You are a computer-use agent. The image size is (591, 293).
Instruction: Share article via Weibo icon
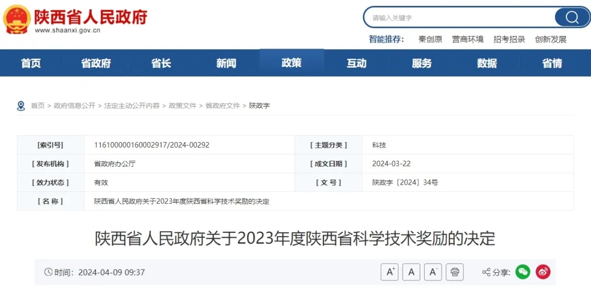(543, 272)
